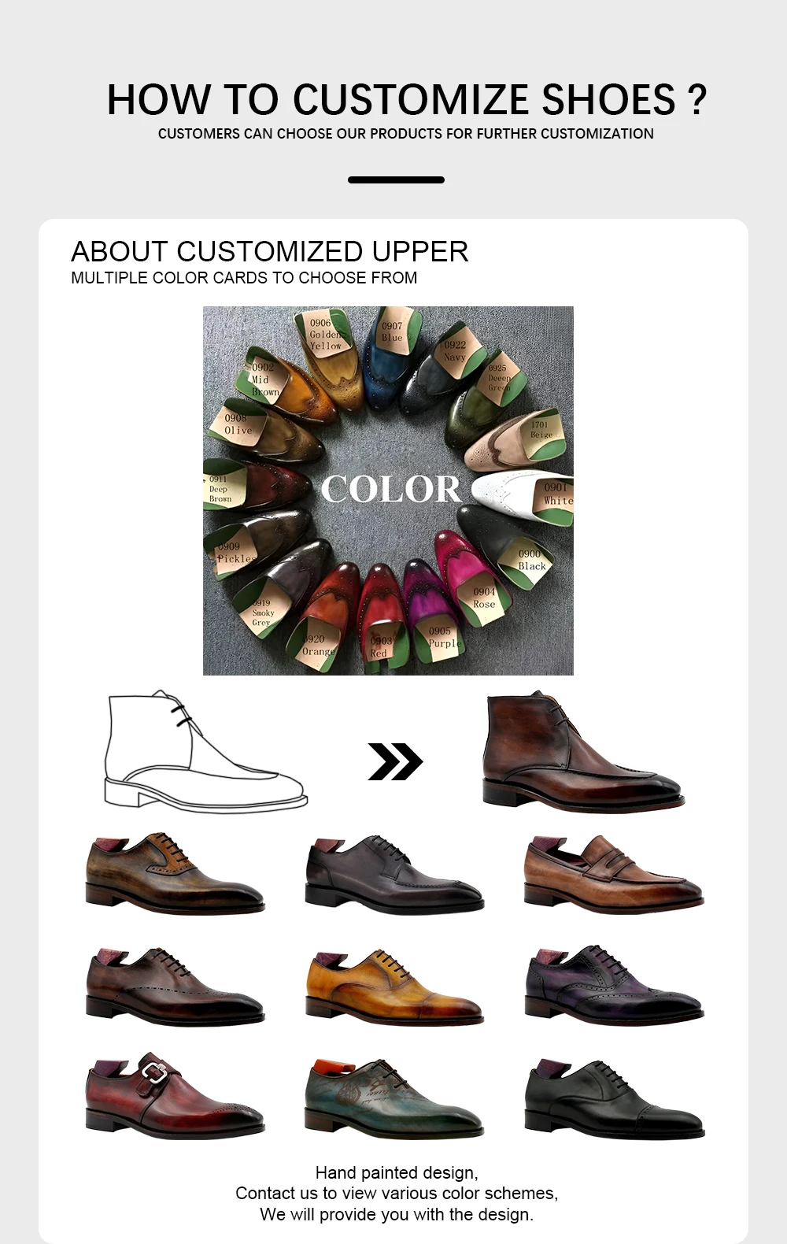
Task: Choose the purple wingtip brogue shoe
Action: coord(613,985)
